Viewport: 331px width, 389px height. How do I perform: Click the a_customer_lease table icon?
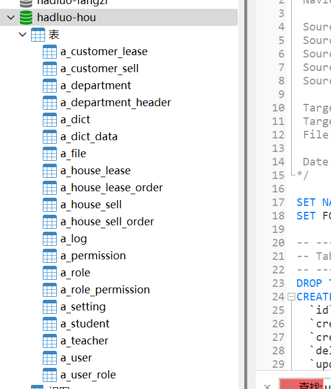coord(50,52)
